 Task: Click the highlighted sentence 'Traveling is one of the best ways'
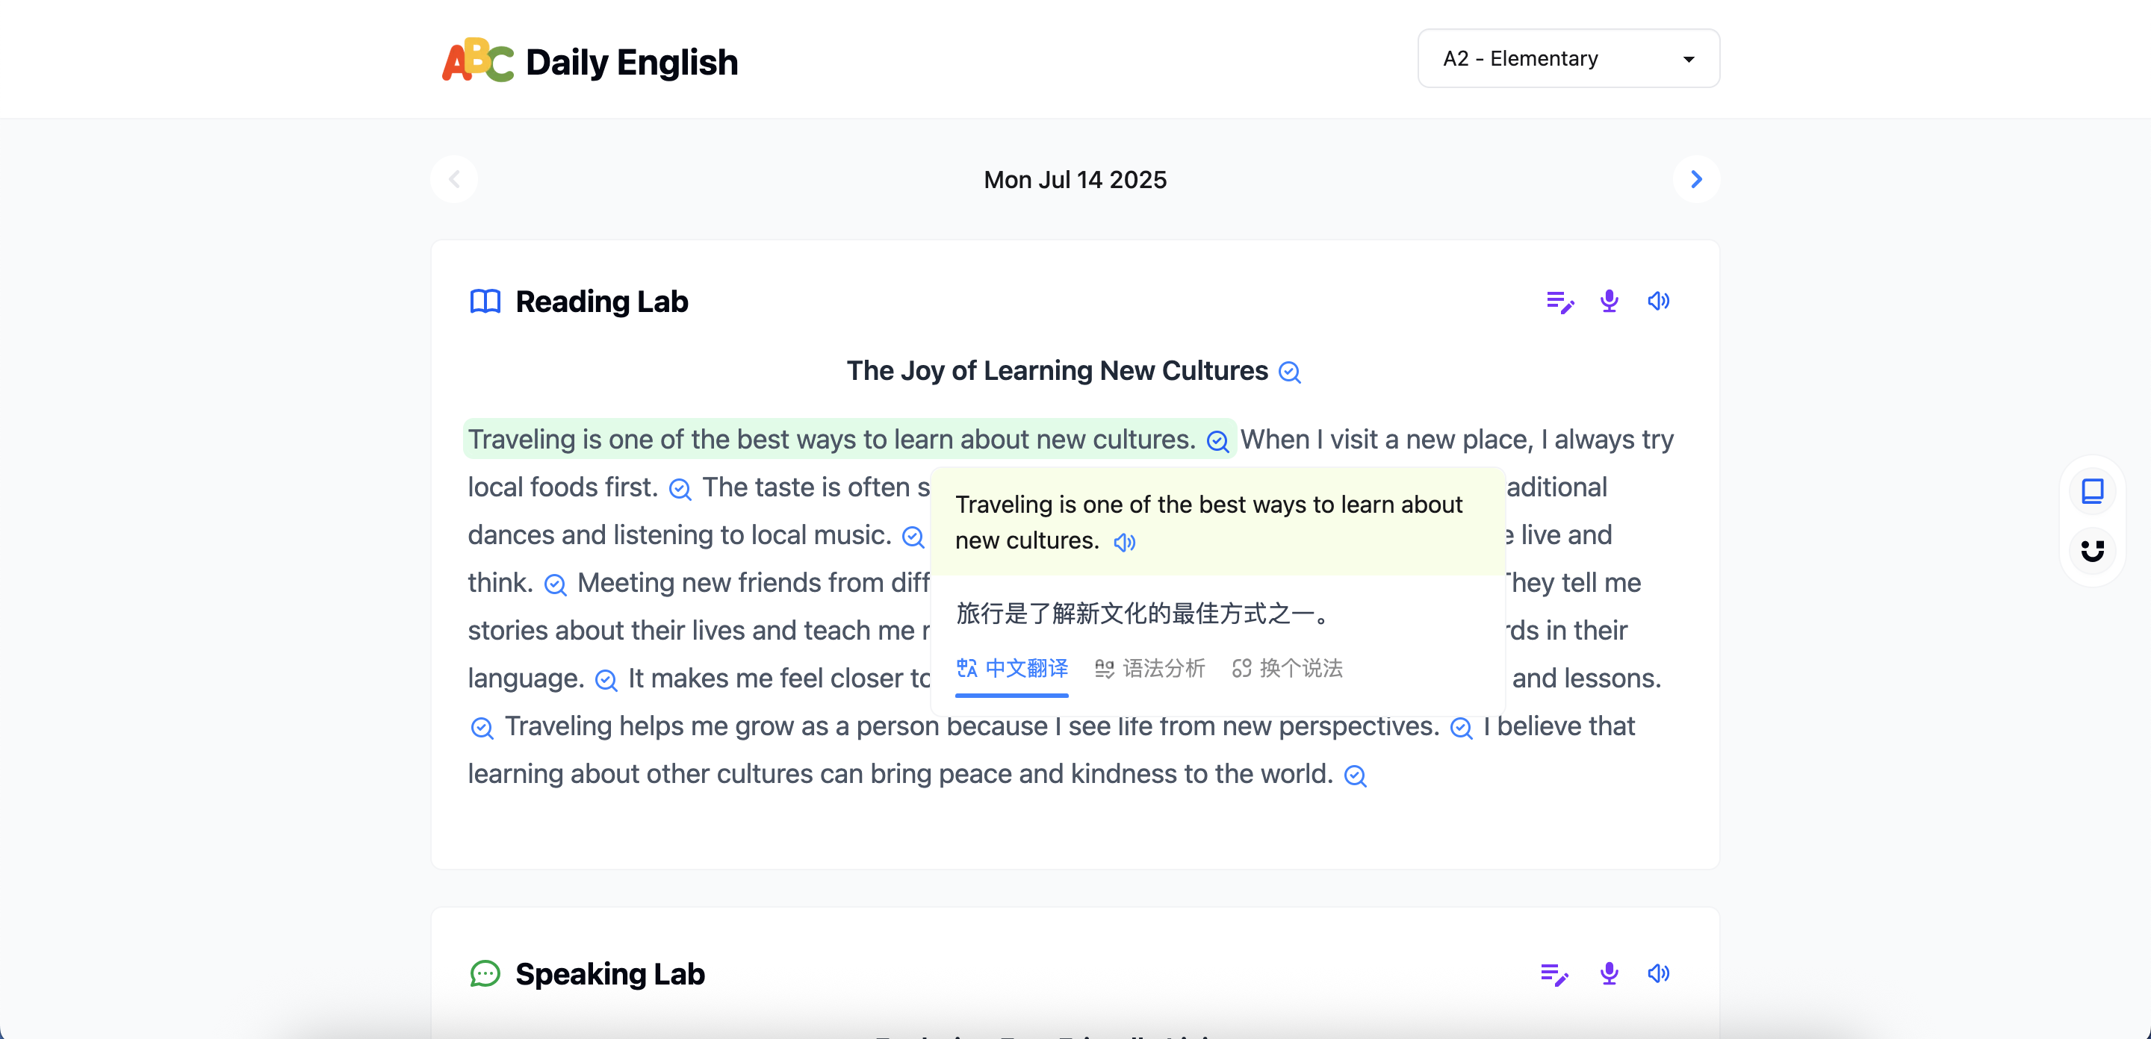click(x=832, y=440)
